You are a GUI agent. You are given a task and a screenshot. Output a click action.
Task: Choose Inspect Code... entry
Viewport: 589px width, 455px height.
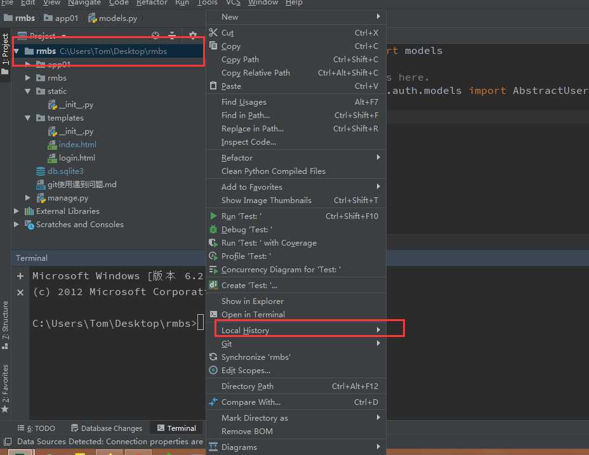[x=296, y=142]
